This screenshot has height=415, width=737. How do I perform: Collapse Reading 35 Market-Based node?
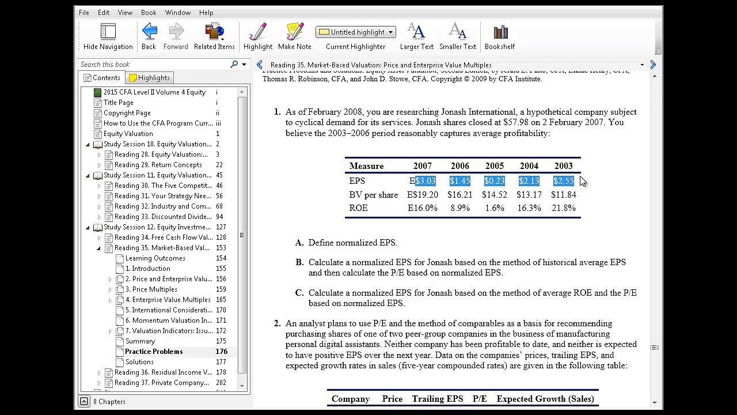(x=98, y=248)
